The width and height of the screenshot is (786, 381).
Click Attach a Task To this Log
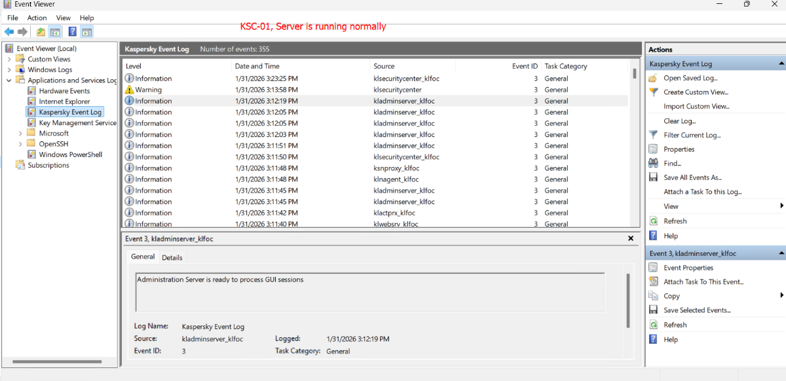coord(702,192)
